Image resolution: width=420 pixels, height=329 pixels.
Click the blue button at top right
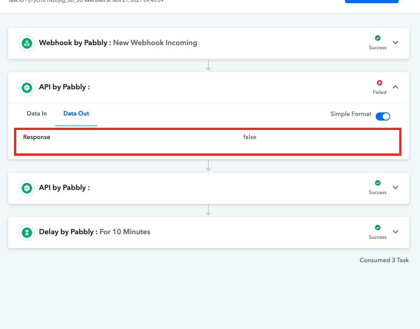point(372,1)
